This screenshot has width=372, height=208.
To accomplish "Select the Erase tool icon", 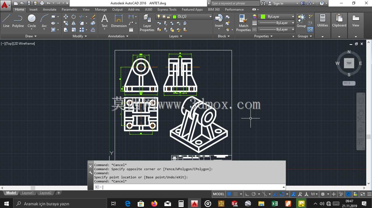I will point(93,17).
